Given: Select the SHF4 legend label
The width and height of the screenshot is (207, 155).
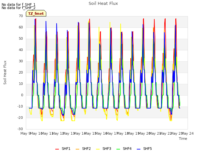Looking at the screenshot, I should (x=127, y=149).
